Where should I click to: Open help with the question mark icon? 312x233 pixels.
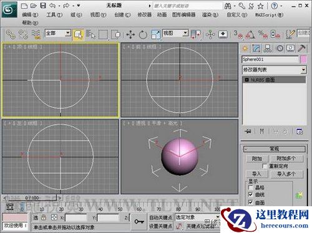(x=275, y=6)
